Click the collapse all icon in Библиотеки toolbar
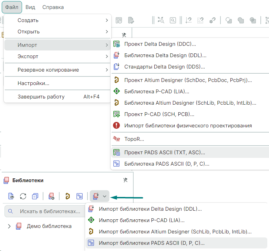Screen dimensions: 269x251 (35, 196)
